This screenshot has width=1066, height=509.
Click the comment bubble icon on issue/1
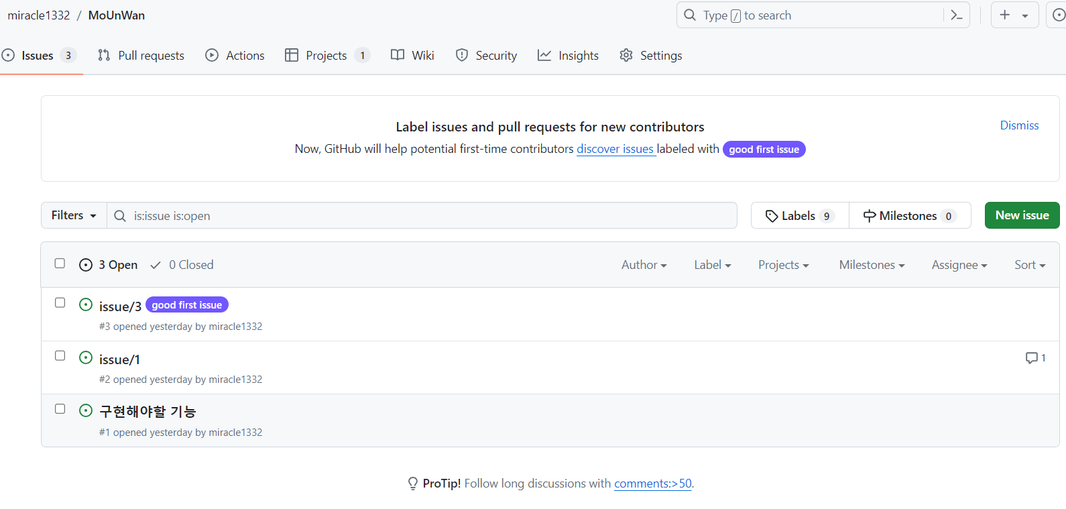(x=1031, y=358)
